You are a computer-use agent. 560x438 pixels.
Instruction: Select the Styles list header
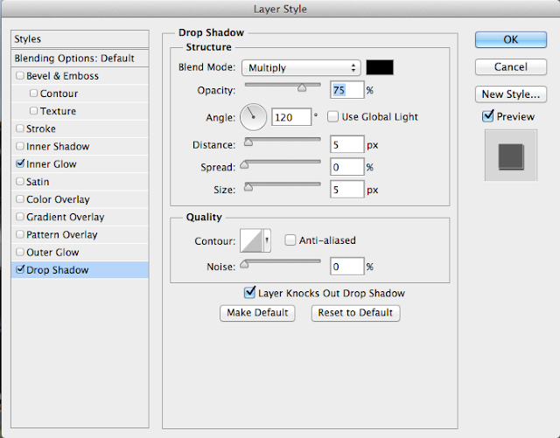[x=80, y=39]
